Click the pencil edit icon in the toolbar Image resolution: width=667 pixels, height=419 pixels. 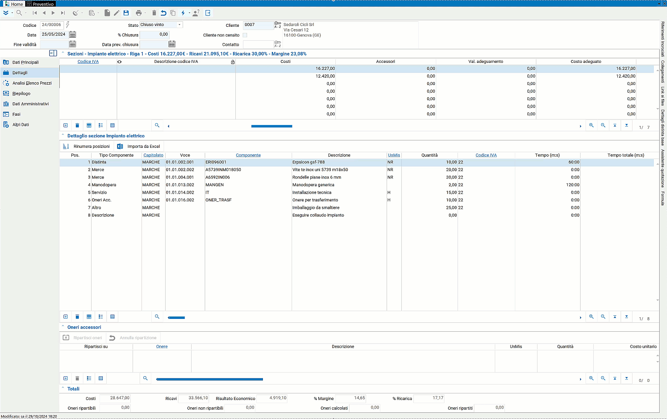117,13
